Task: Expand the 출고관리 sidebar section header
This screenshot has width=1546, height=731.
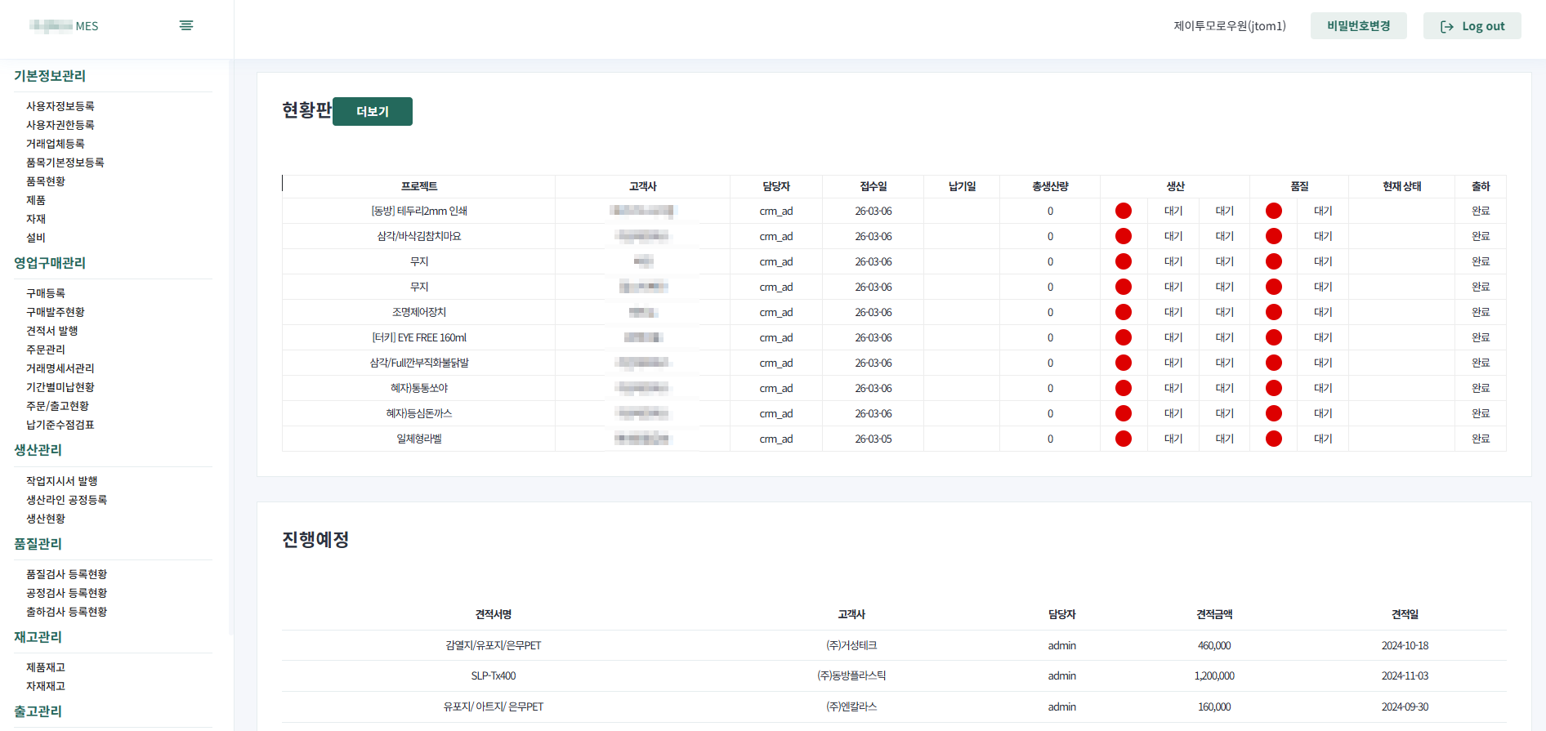Action: click(x=38, y=711)
